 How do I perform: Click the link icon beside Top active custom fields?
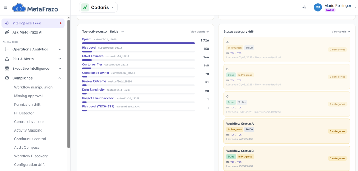pyautogui.click(x=122, y=31)
